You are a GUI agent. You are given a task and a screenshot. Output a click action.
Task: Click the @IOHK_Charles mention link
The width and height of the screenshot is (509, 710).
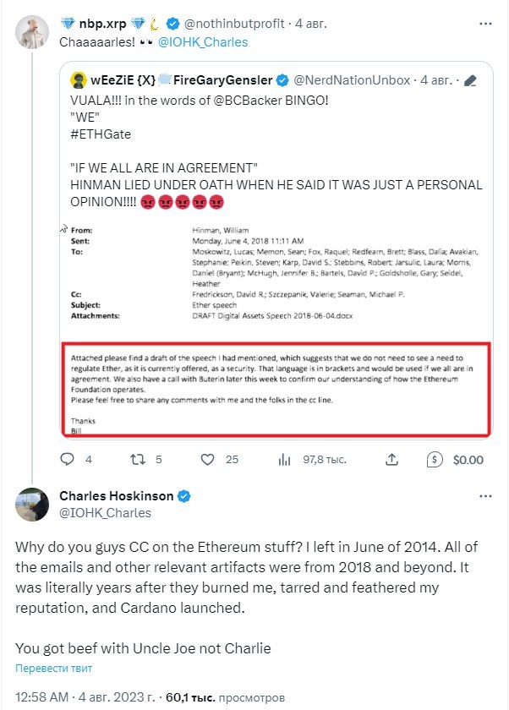203,42
